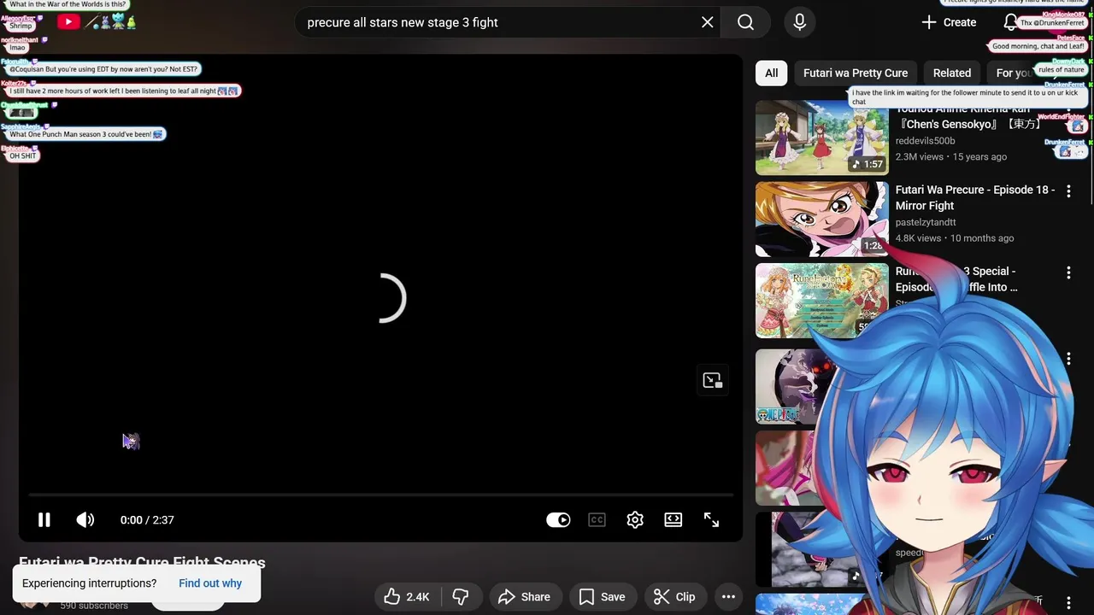Viewport: 1094px width, 615px height.
Task: Open the miniplayer icon on the video
Action: (x=712, y=380)
